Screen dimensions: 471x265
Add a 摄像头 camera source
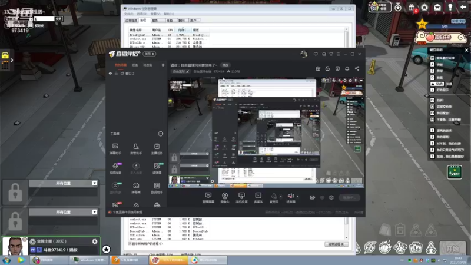[x=225, y=198]
